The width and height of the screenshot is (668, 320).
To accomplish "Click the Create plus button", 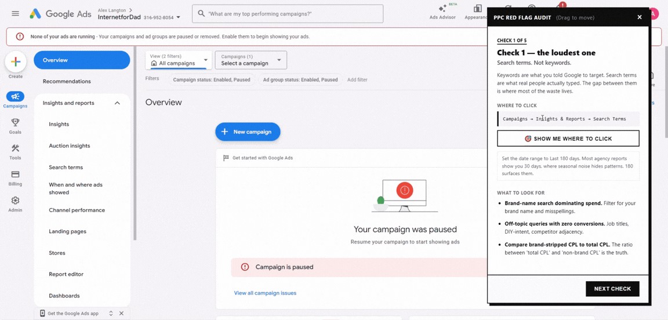I will (x=15, y=62).
